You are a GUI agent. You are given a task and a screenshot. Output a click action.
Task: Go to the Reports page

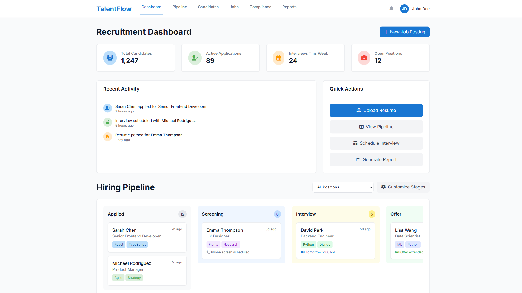(289, 7)
